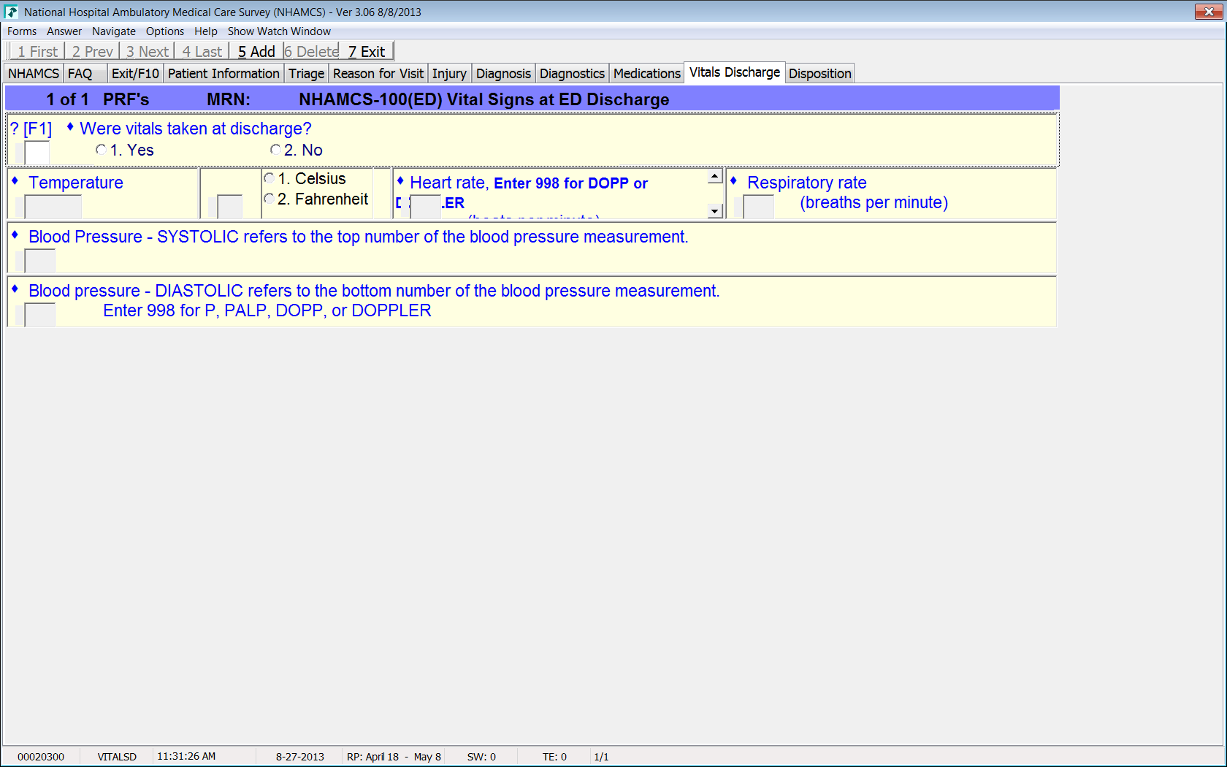The width and height of the screenshot is (1227, 767).
Task: Add a new record with 5 Add
Action: point(256,52)
